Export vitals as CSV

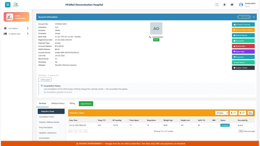coord(233,113)
